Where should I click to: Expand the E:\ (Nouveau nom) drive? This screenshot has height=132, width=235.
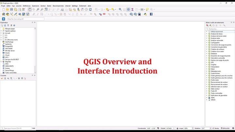pos(1,40)
